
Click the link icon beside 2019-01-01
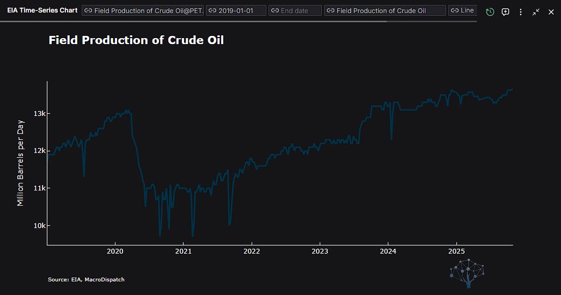click(x=212, y=11)
